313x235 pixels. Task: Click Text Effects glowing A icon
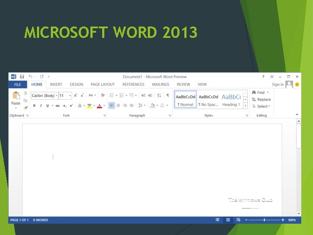coord(80,105)
